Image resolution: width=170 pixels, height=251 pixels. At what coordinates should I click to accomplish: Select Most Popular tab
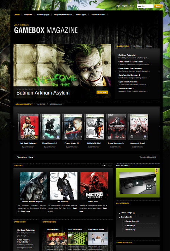coord(55,104)
